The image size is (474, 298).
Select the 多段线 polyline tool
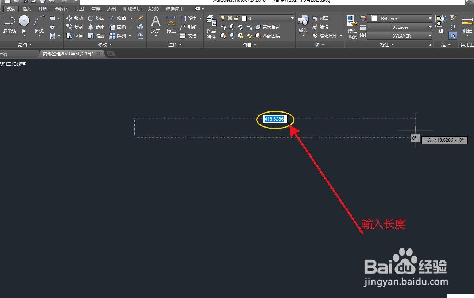pos(9,24)
